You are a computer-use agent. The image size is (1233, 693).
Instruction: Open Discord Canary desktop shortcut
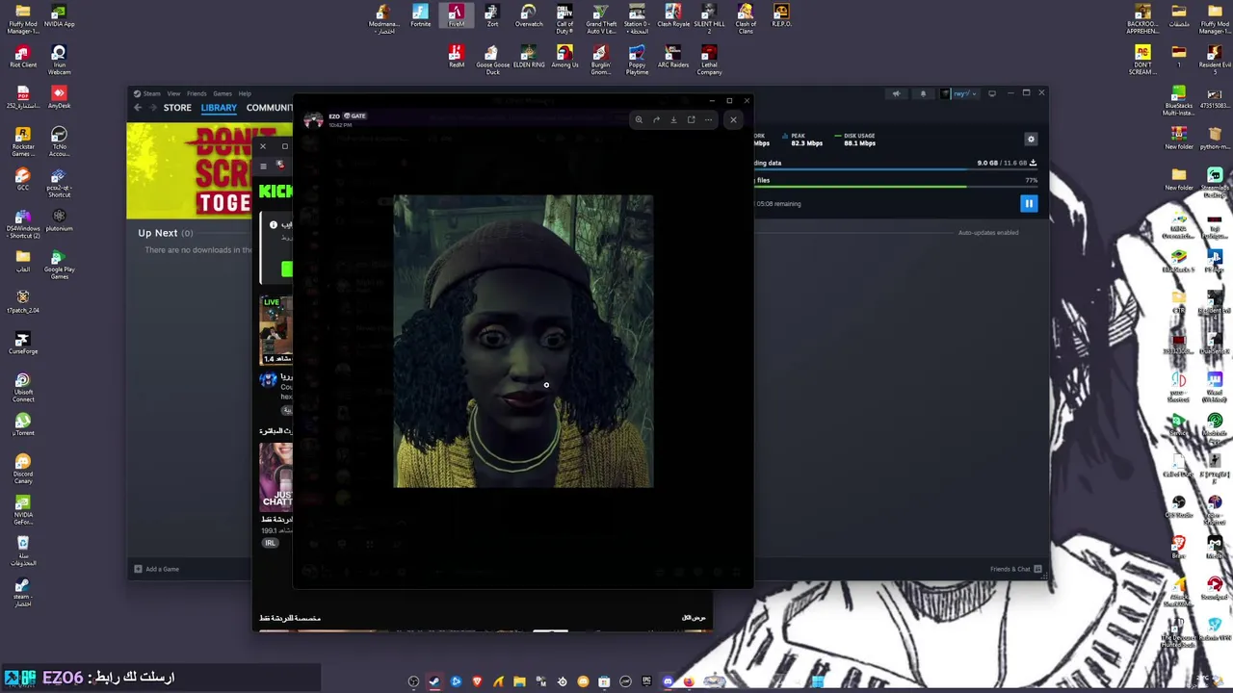(23, 469)
